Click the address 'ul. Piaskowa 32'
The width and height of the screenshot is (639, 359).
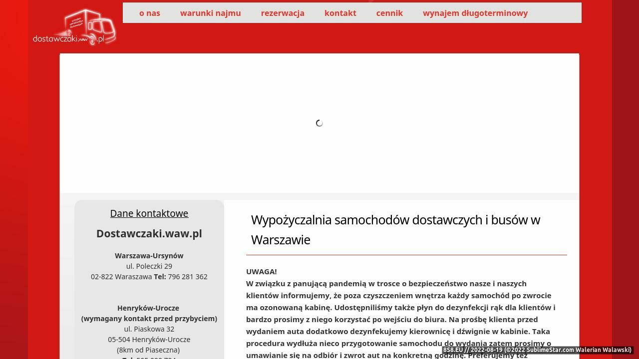point(149,329)
